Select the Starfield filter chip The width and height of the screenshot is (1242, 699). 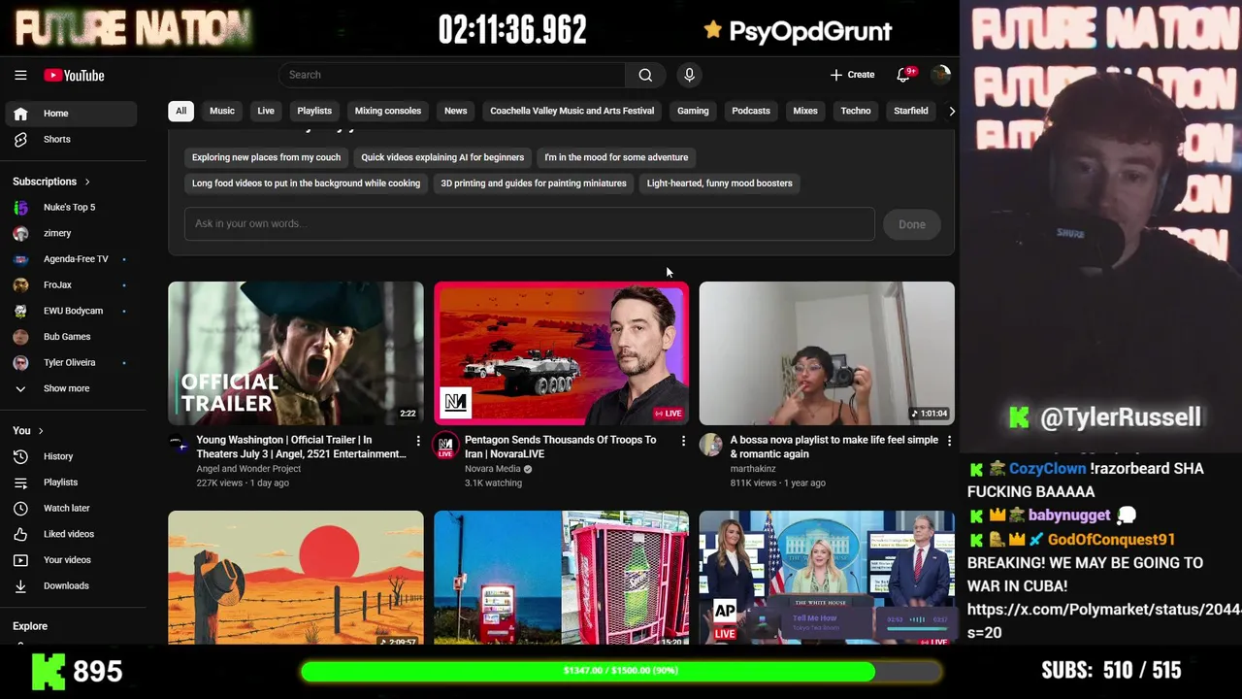click(911, 111)
